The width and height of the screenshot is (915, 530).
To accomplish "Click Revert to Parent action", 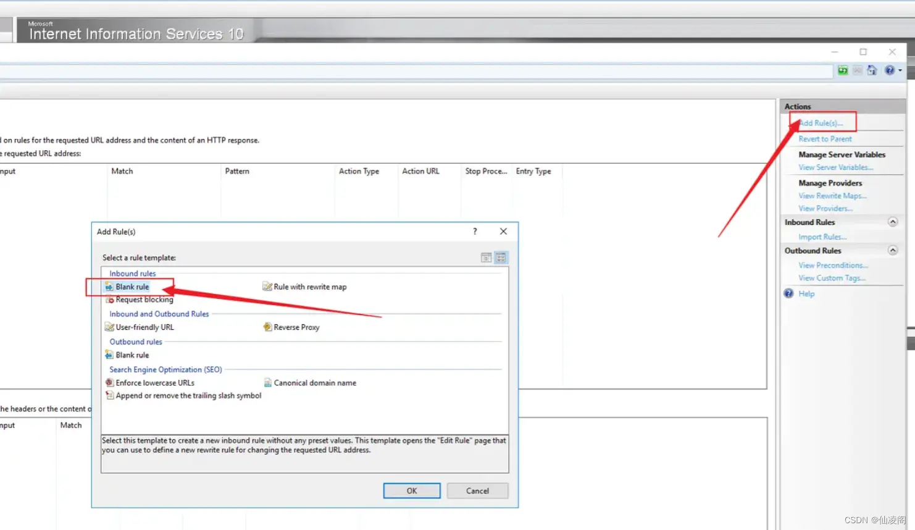I will [825, 139].
